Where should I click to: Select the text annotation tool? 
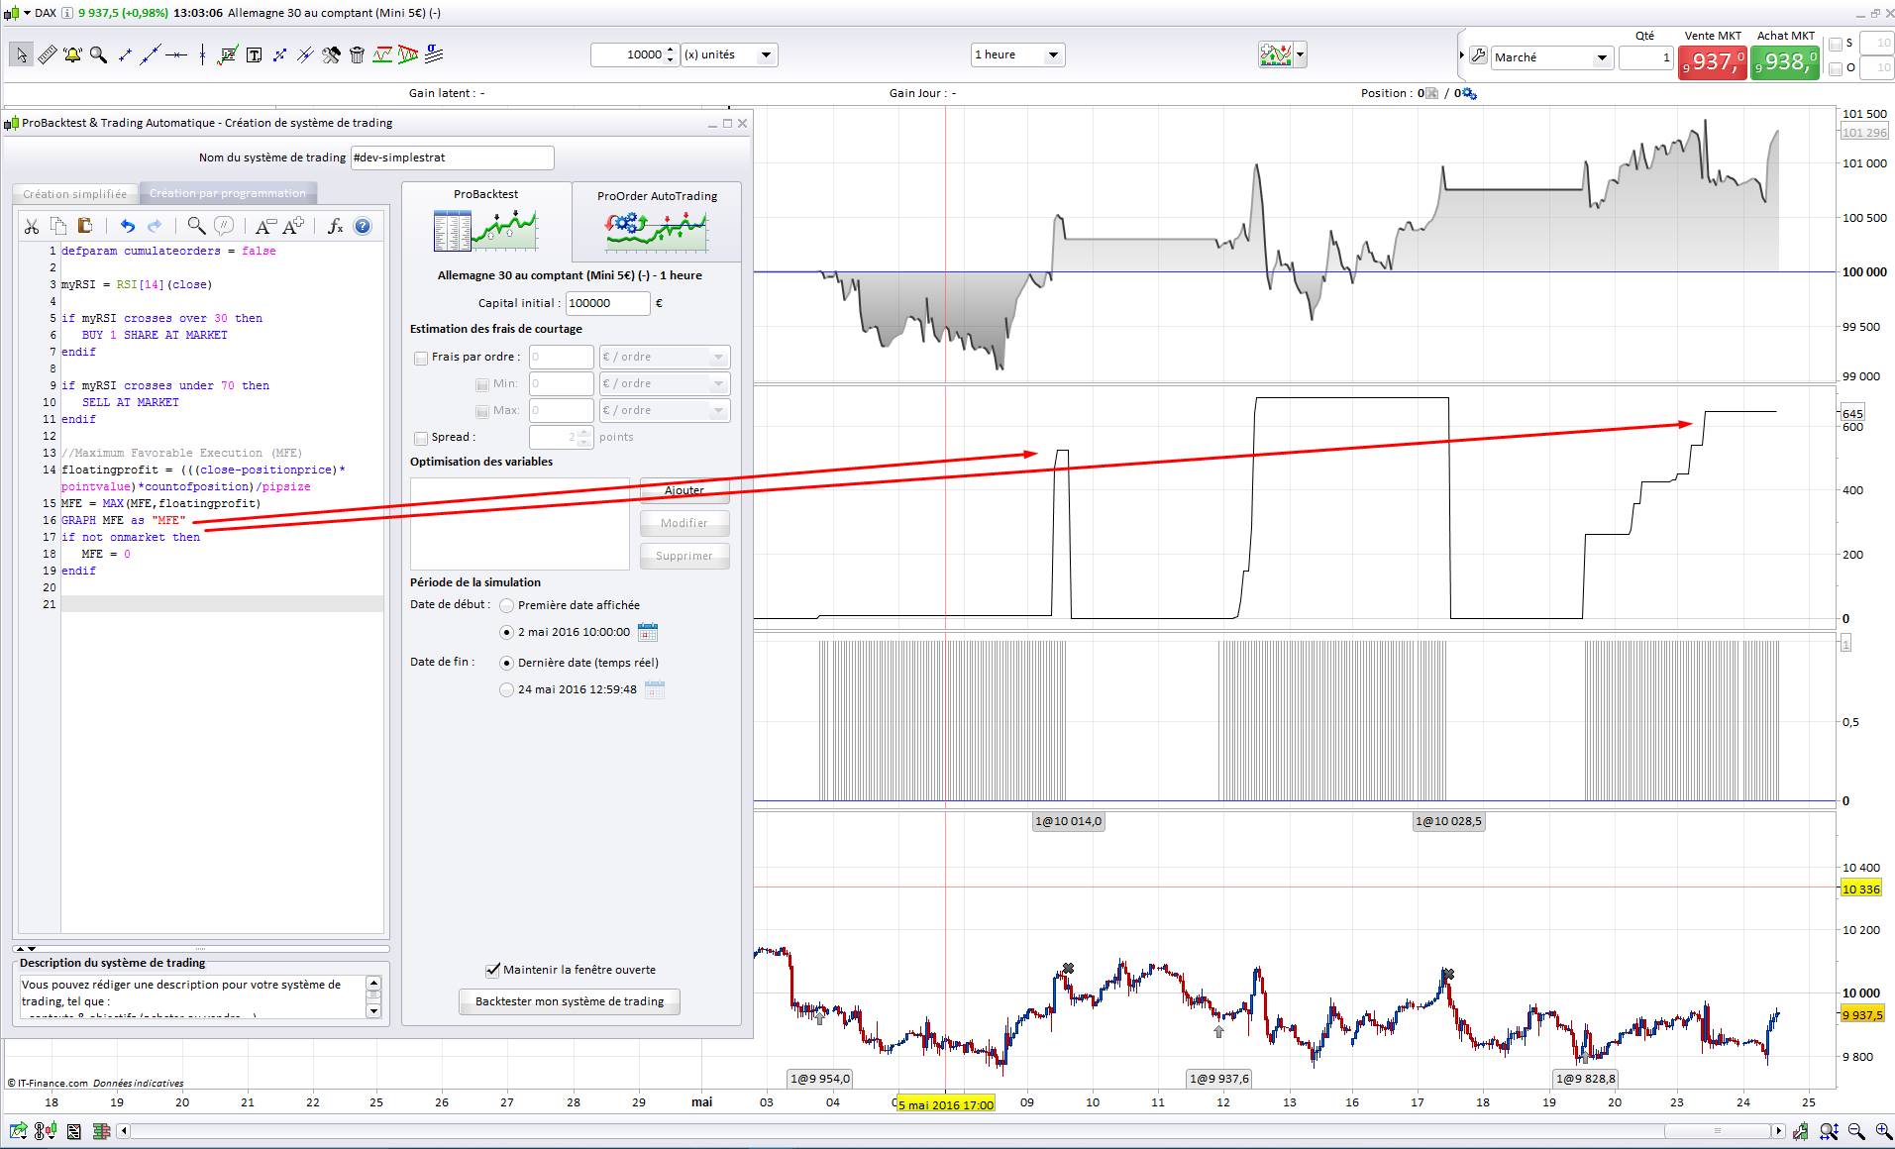[254, 55]
